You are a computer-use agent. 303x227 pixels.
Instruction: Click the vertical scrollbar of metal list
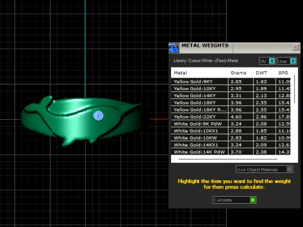click(x=294, y=89)
